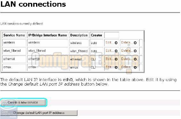Click the LAN connections page heading
Viewport: 181px width, 119px height.
pos(33,4)
